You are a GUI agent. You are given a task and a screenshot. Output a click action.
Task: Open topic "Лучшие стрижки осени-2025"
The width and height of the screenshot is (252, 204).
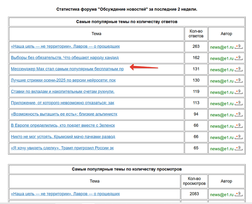(63, 80)
